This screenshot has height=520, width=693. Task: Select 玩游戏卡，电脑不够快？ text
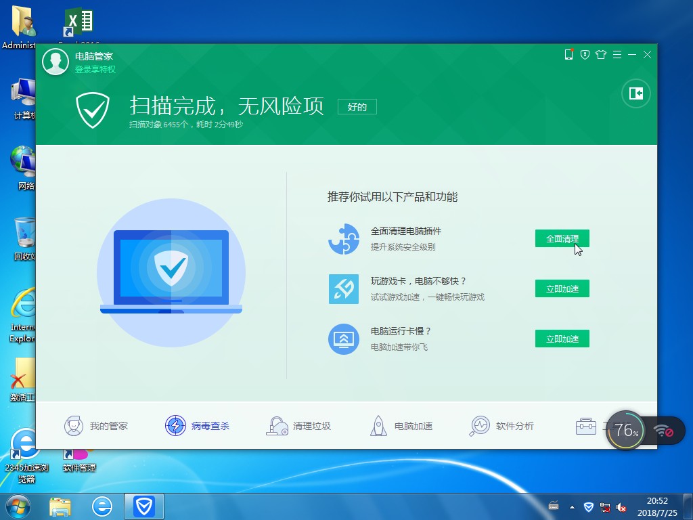418,281
